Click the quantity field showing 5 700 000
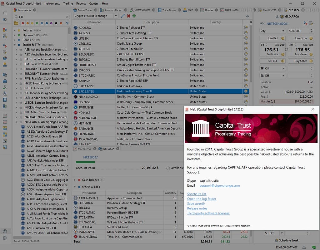The width and height of the screenshot is (320, 250). (298, 31)
